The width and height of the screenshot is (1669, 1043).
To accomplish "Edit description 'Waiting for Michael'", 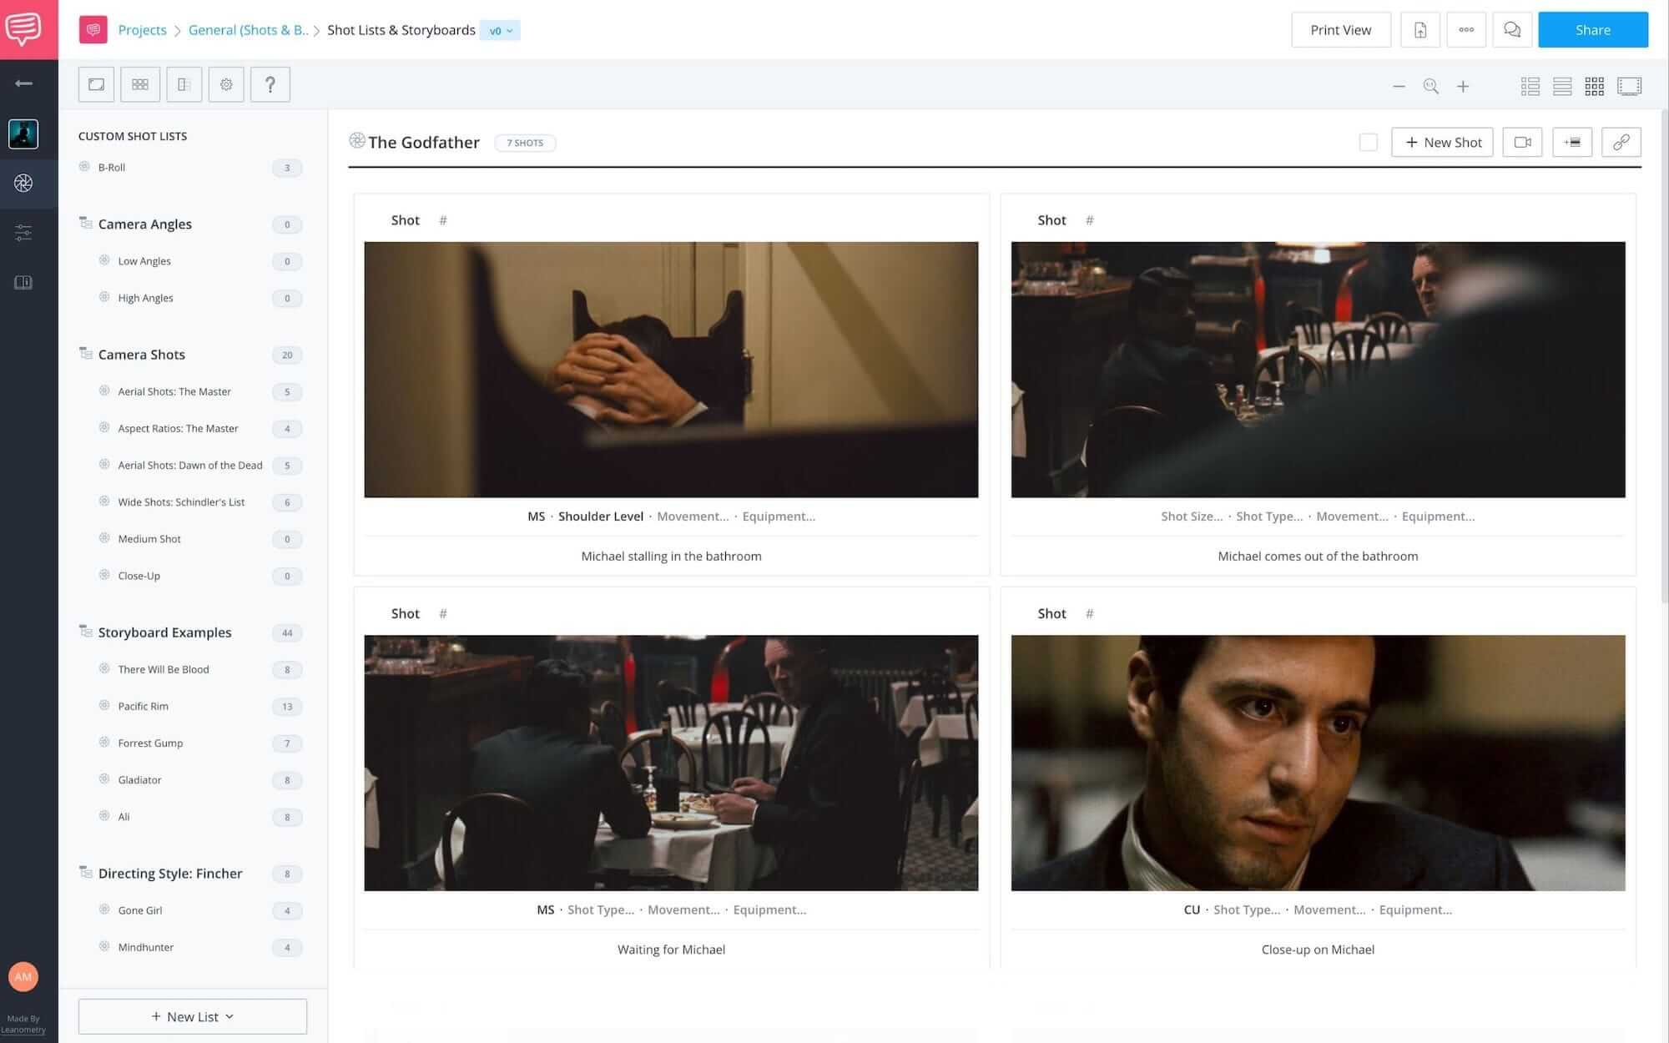I will (x=671, y=950).
